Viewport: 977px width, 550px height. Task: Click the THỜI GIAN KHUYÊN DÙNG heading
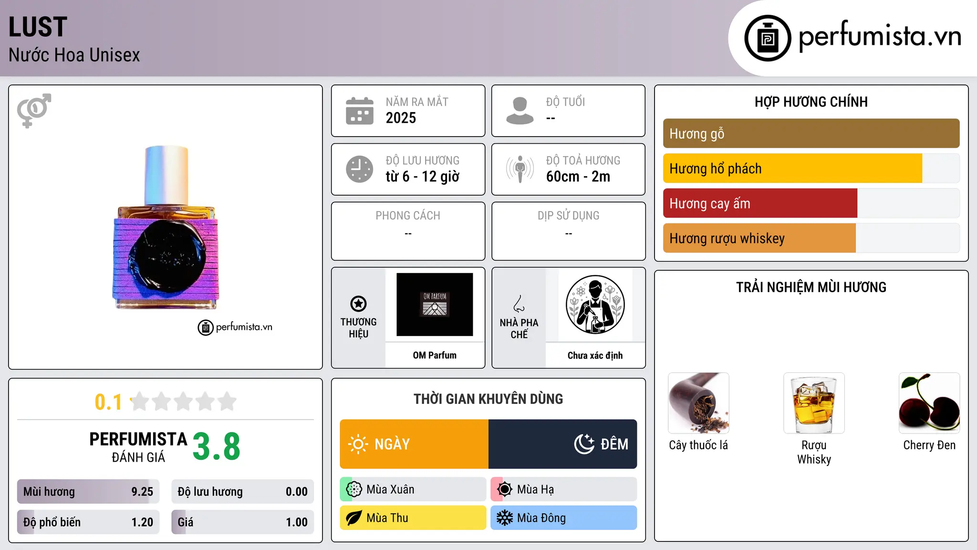tap(488, 399)
